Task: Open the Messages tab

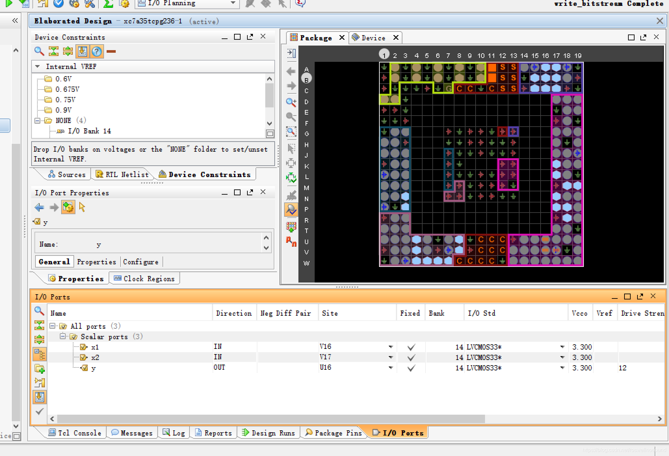Action: click(x=132, y=433)
